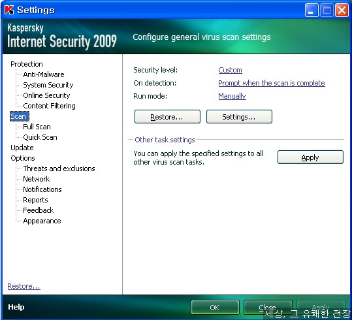352x320 pixels.
Task: Open the Settings... button
Action: [239, 117]
